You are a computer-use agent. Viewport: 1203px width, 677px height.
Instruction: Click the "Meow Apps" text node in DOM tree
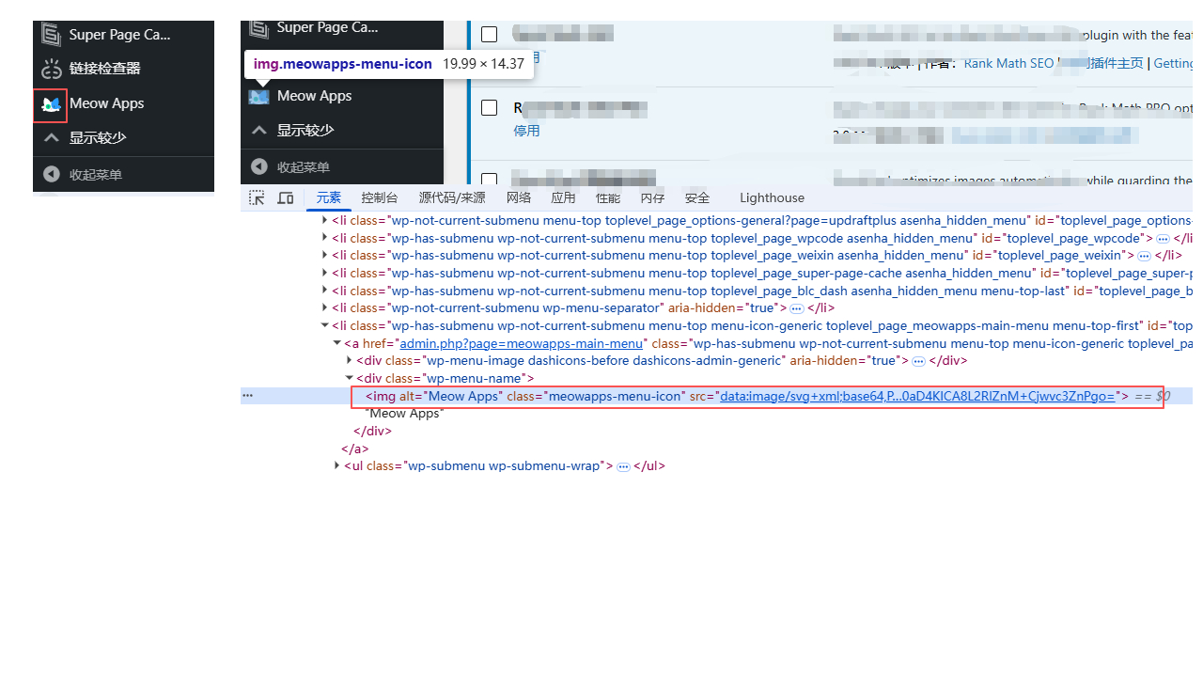(x=403, y=414)
